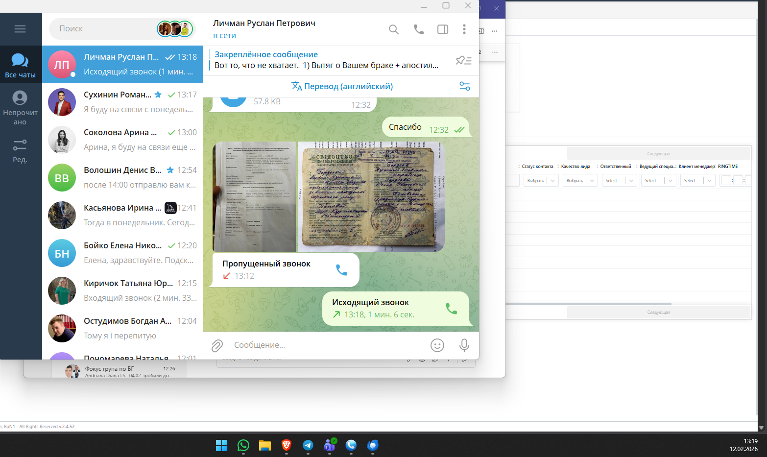Viewport: 767px width, 457px height.
Task: Open the Бойко Елена chat
Action: tap(122, 253)
